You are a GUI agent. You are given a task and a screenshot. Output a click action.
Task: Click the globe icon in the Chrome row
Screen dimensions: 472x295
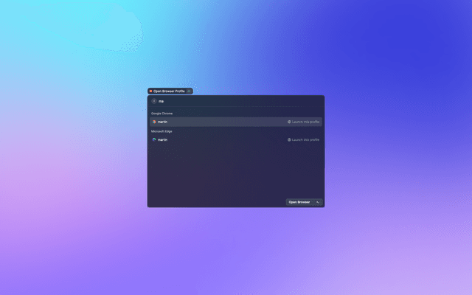coord(289,122)
